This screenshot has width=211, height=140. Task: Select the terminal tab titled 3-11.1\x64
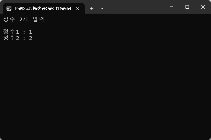click(44, 8)
